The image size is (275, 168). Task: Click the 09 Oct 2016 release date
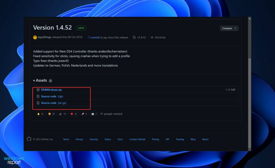[x=75, y=37]
